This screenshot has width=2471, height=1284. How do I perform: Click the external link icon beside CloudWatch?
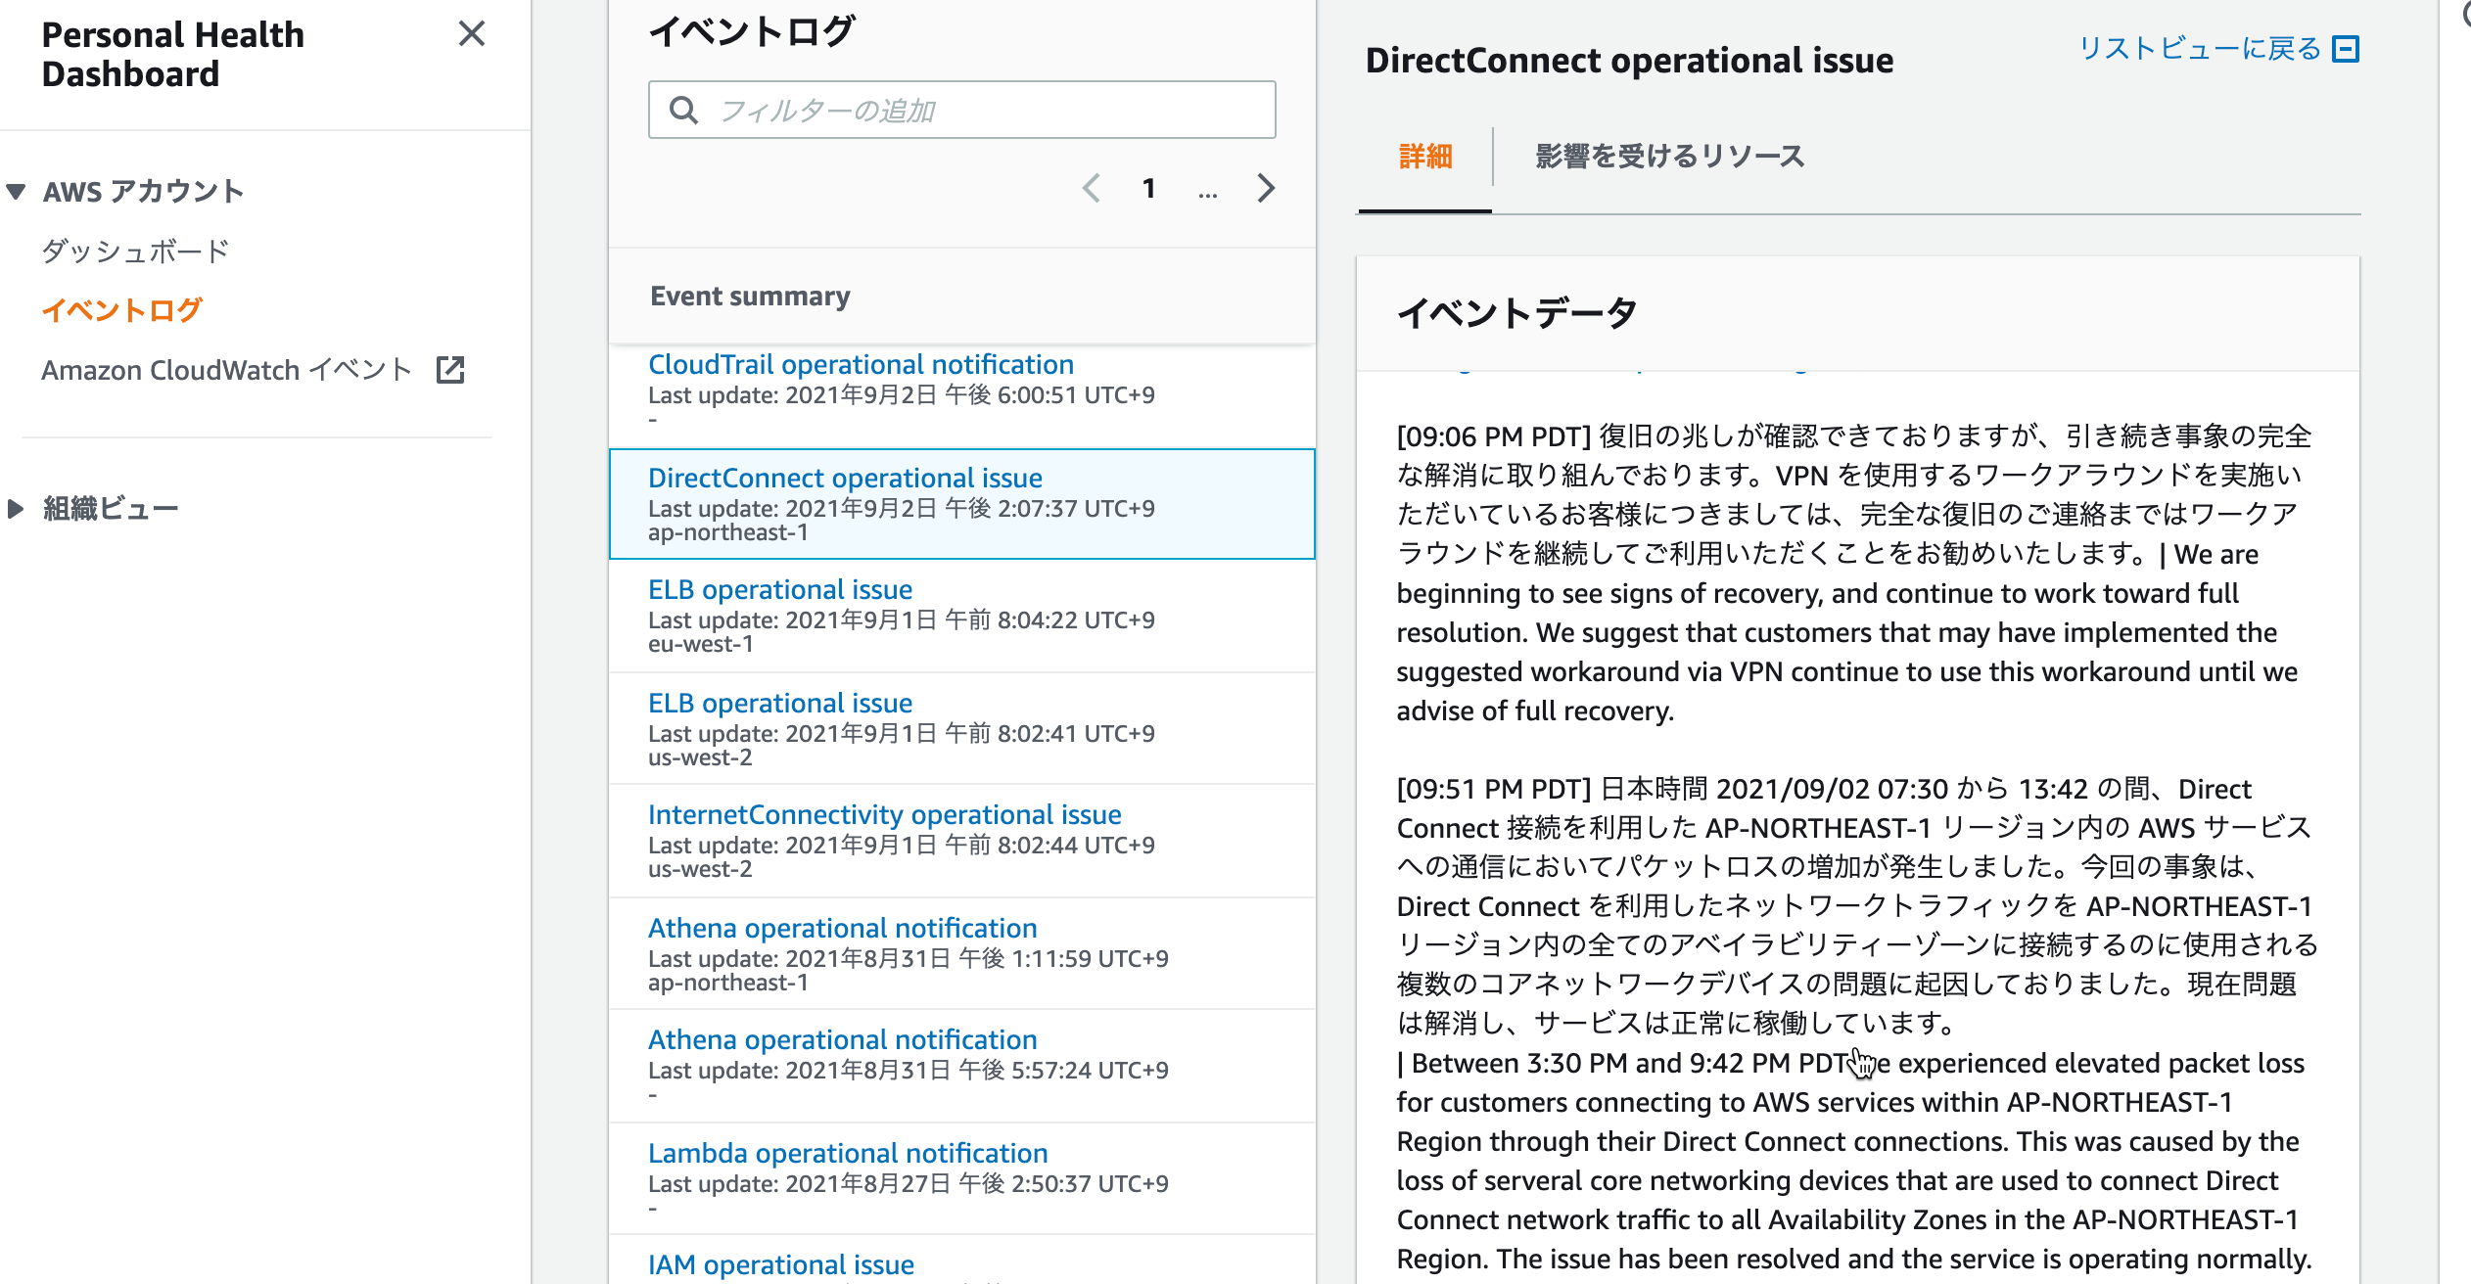pos(450,370)
